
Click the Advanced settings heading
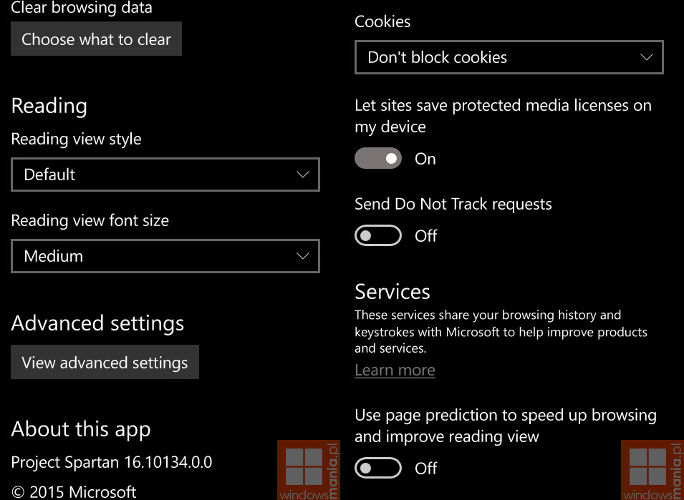(97, 323)
